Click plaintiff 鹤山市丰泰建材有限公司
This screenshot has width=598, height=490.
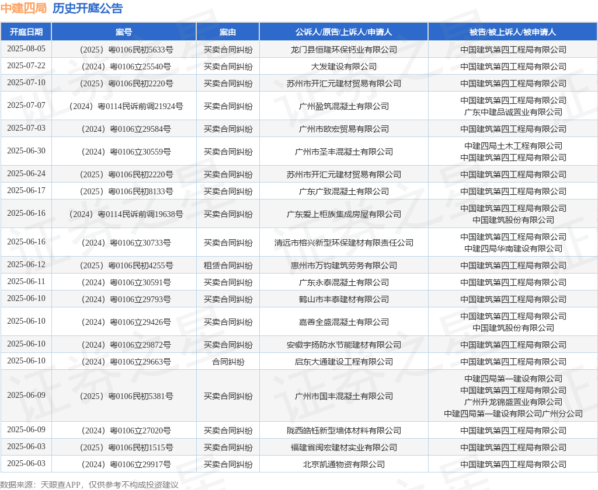tap(343, 299)
